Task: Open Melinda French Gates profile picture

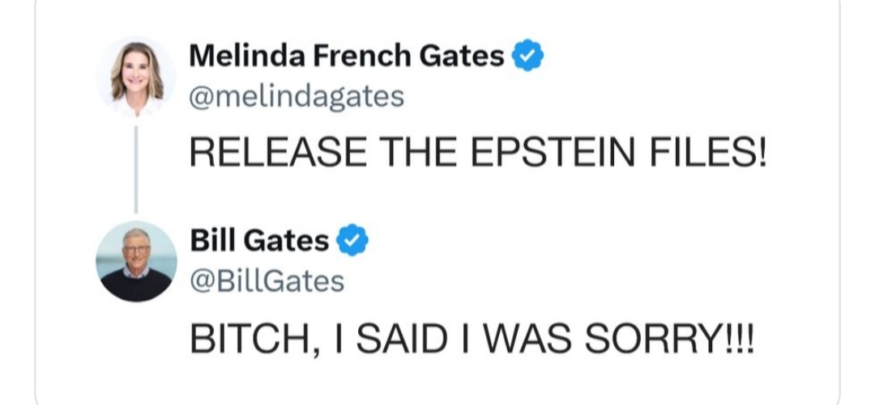Action: (x=135, y=78)
